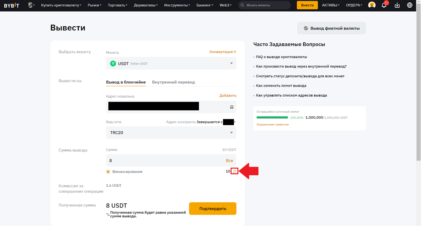Open the Рынки menu
421x226 pixels.
coord(94,5)
